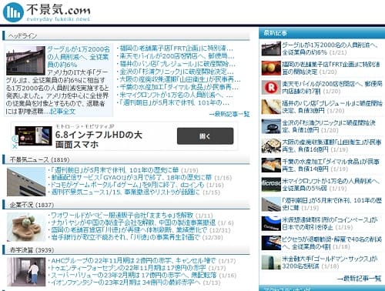Click the baby shoes thumbnail in 企業不況
The height and width of the screenshot is (291, 385).
click(x=26, y=227)
